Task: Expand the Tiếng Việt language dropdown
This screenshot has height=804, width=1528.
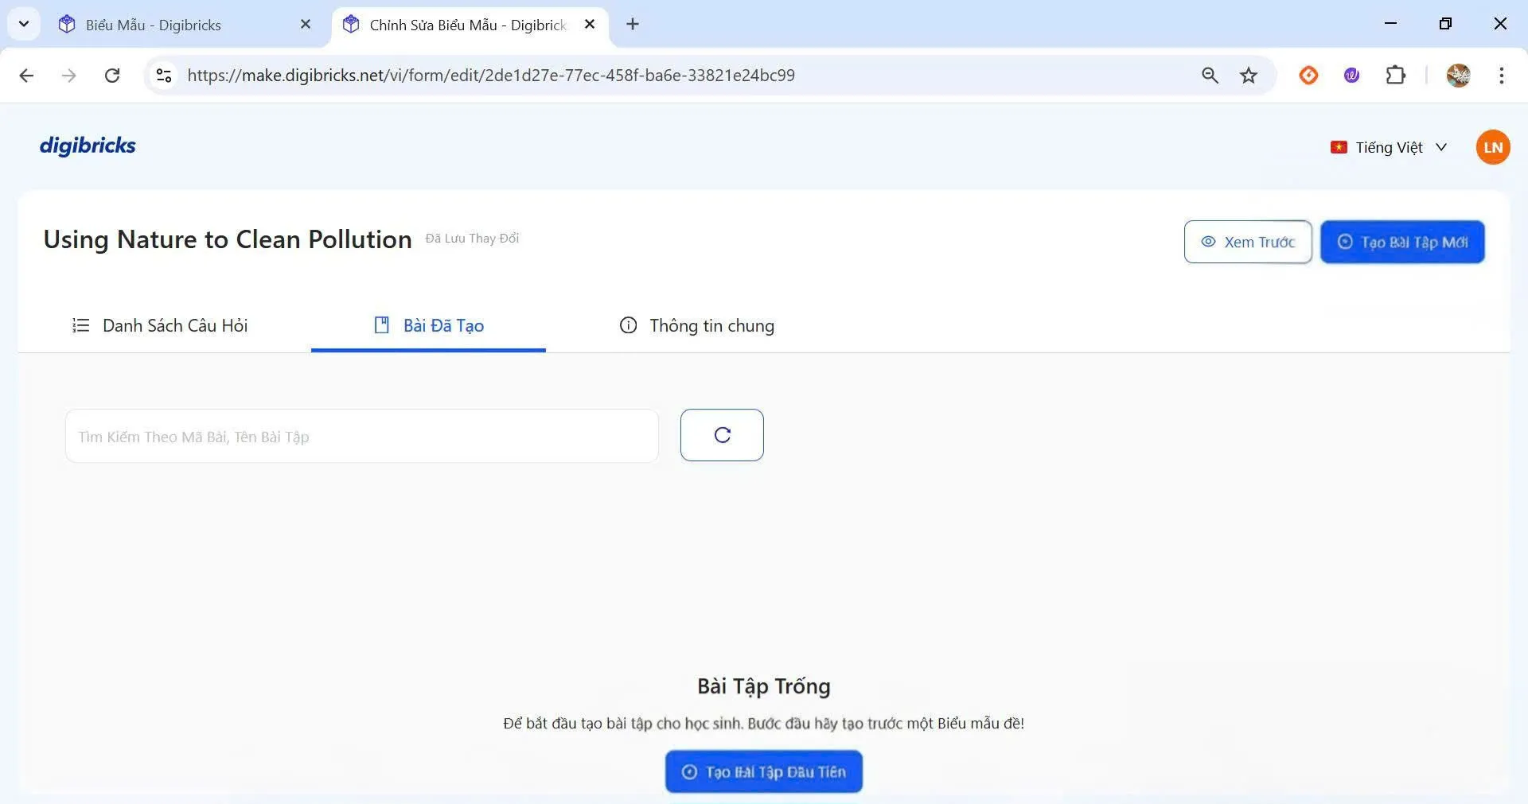Action: click(x=1389, y=147)
